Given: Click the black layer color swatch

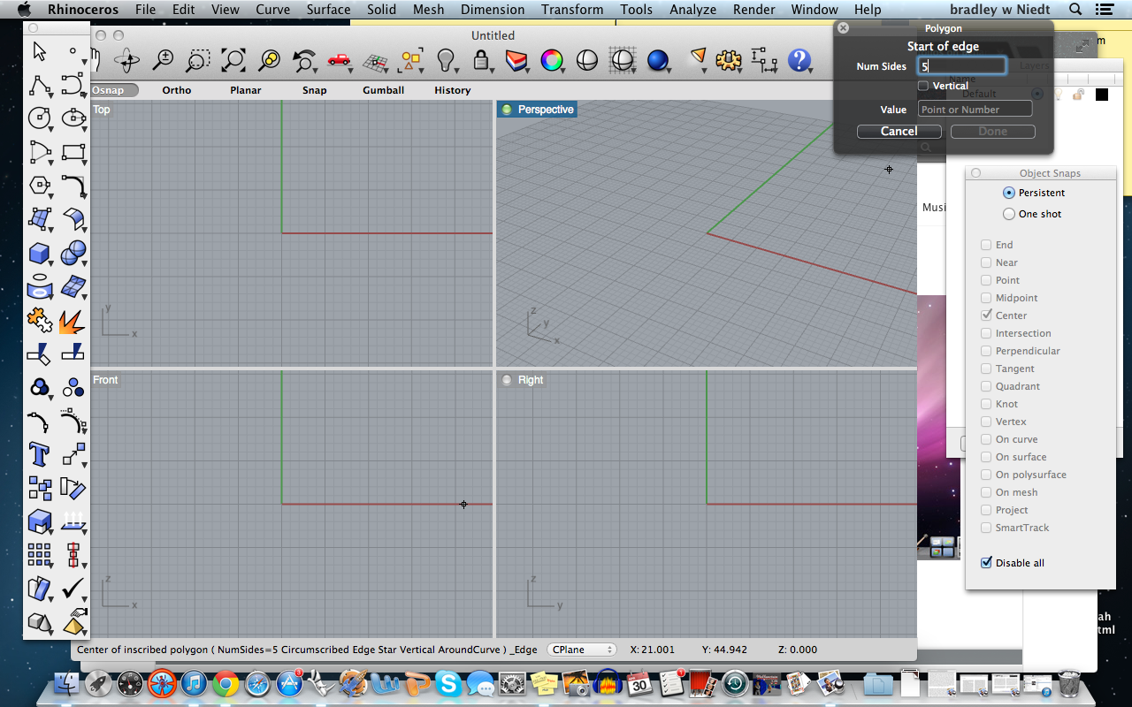Looking at the screenshot, I should pos(1101,94).
